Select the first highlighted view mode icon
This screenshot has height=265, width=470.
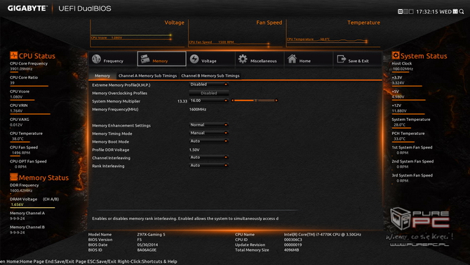point(400,11)
